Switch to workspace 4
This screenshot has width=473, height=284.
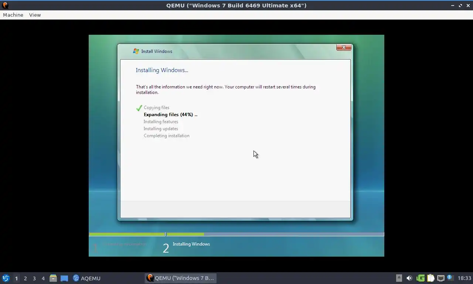pyautogui.click(x=43, y=278)
